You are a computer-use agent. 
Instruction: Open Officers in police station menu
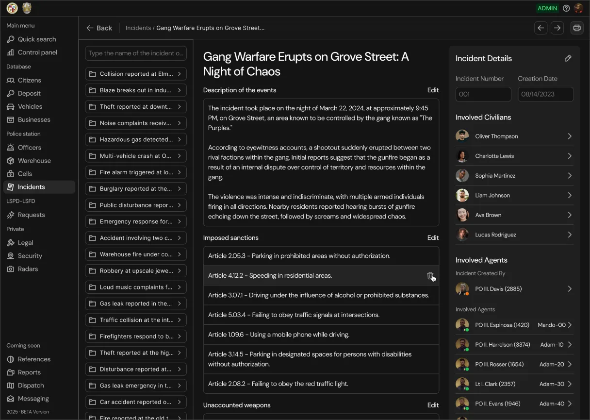(x=39, y=148)
